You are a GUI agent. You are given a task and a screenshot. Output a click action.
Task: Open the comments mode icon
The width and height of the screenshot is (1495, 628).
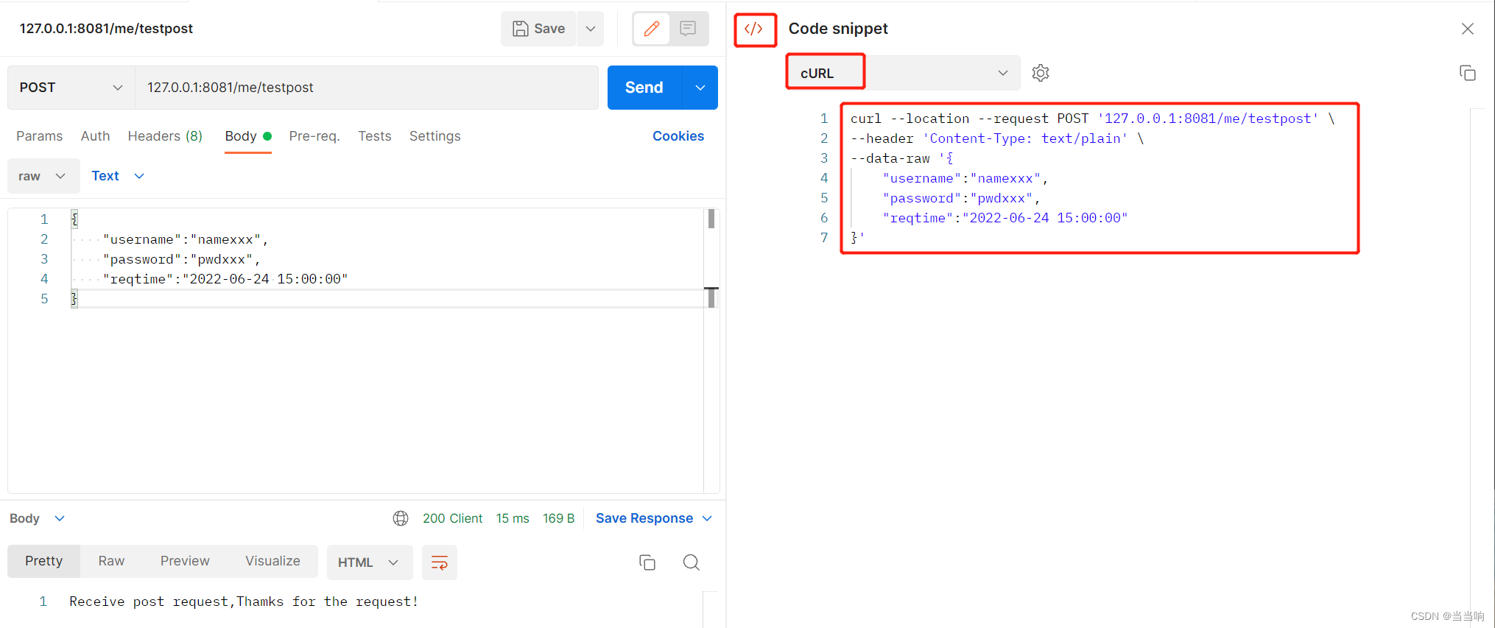[x=688, y=29]
